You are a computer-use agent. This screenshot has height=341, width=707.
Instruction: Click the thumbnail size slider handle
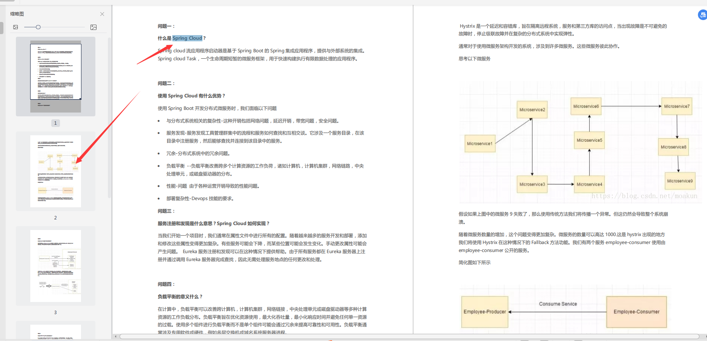click(38, 27)
